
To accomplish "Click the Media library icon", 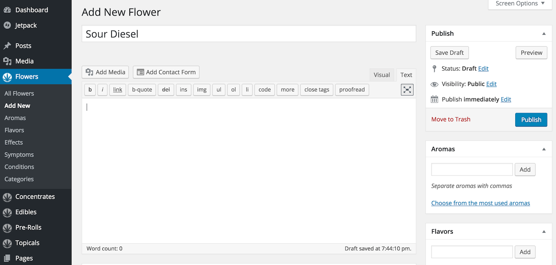I will pos(7,61).
